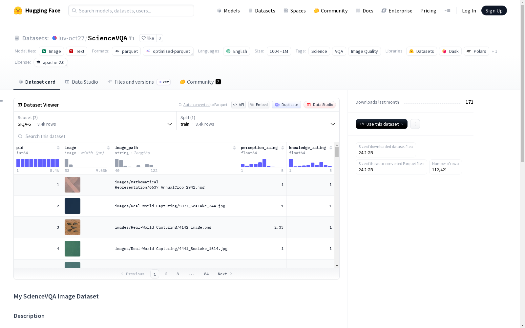Jump to page 2 of the dataset rows
Image resolution: width=525 pixels, height=328 pixels.
click(x=166, y=274)
